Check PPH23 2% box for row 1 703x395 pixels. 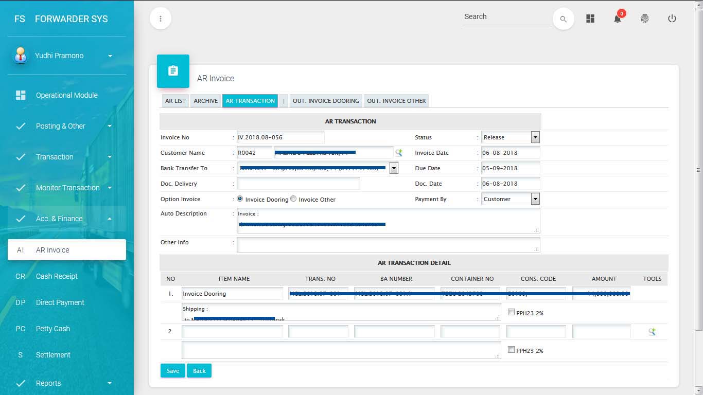point(511,312)
